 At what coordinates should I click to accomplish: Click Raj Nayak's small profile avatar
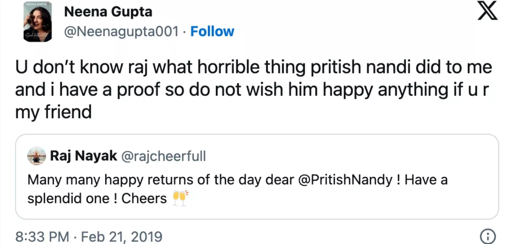pyautogui.click(x=36, y=156)
